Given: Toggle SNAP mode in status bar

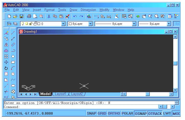Looking at the screenshot, I should tap(91, 113).
